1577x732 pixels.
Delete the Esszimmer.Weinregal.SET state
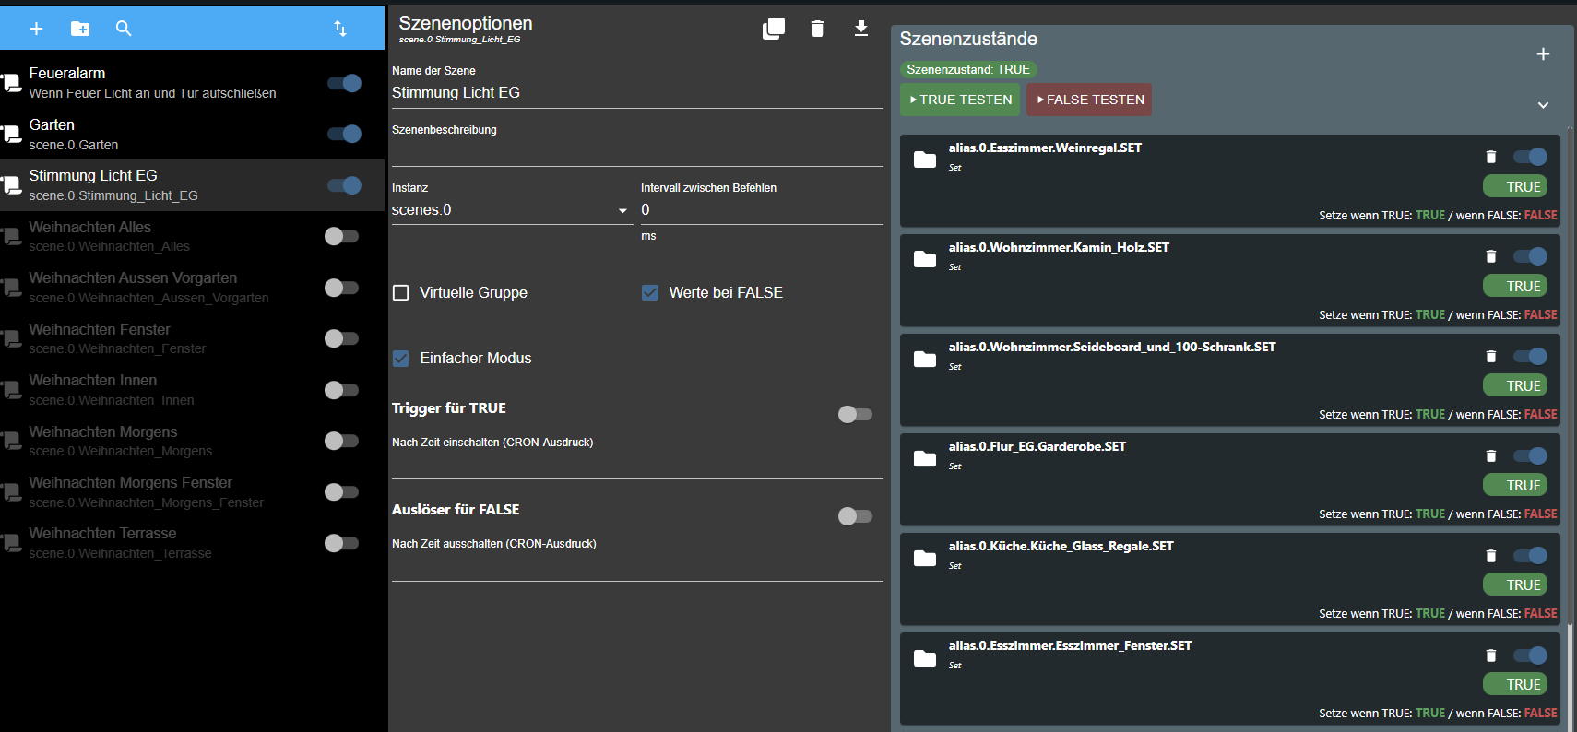pos(1491,157)
